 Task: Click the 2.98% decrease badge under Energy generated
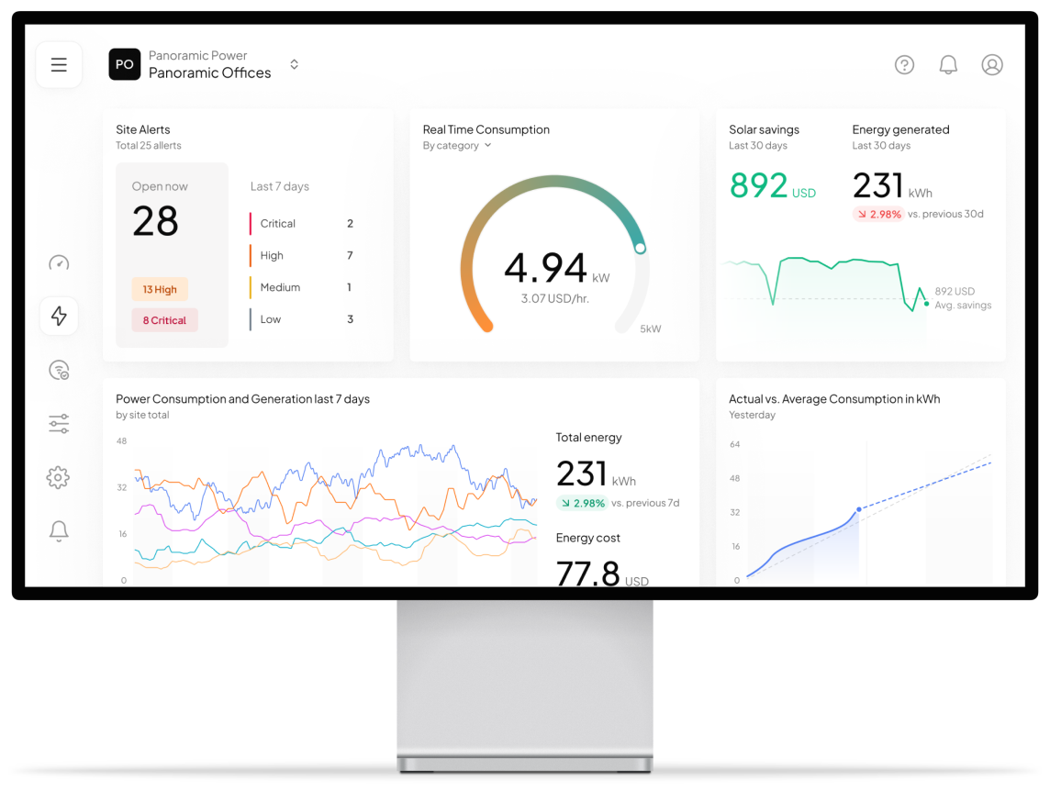click(x=877, y=213)
